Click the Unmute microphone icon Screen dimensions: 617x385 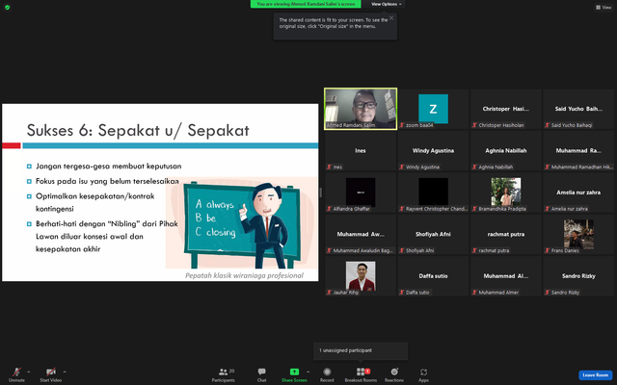tap(16, 372)
